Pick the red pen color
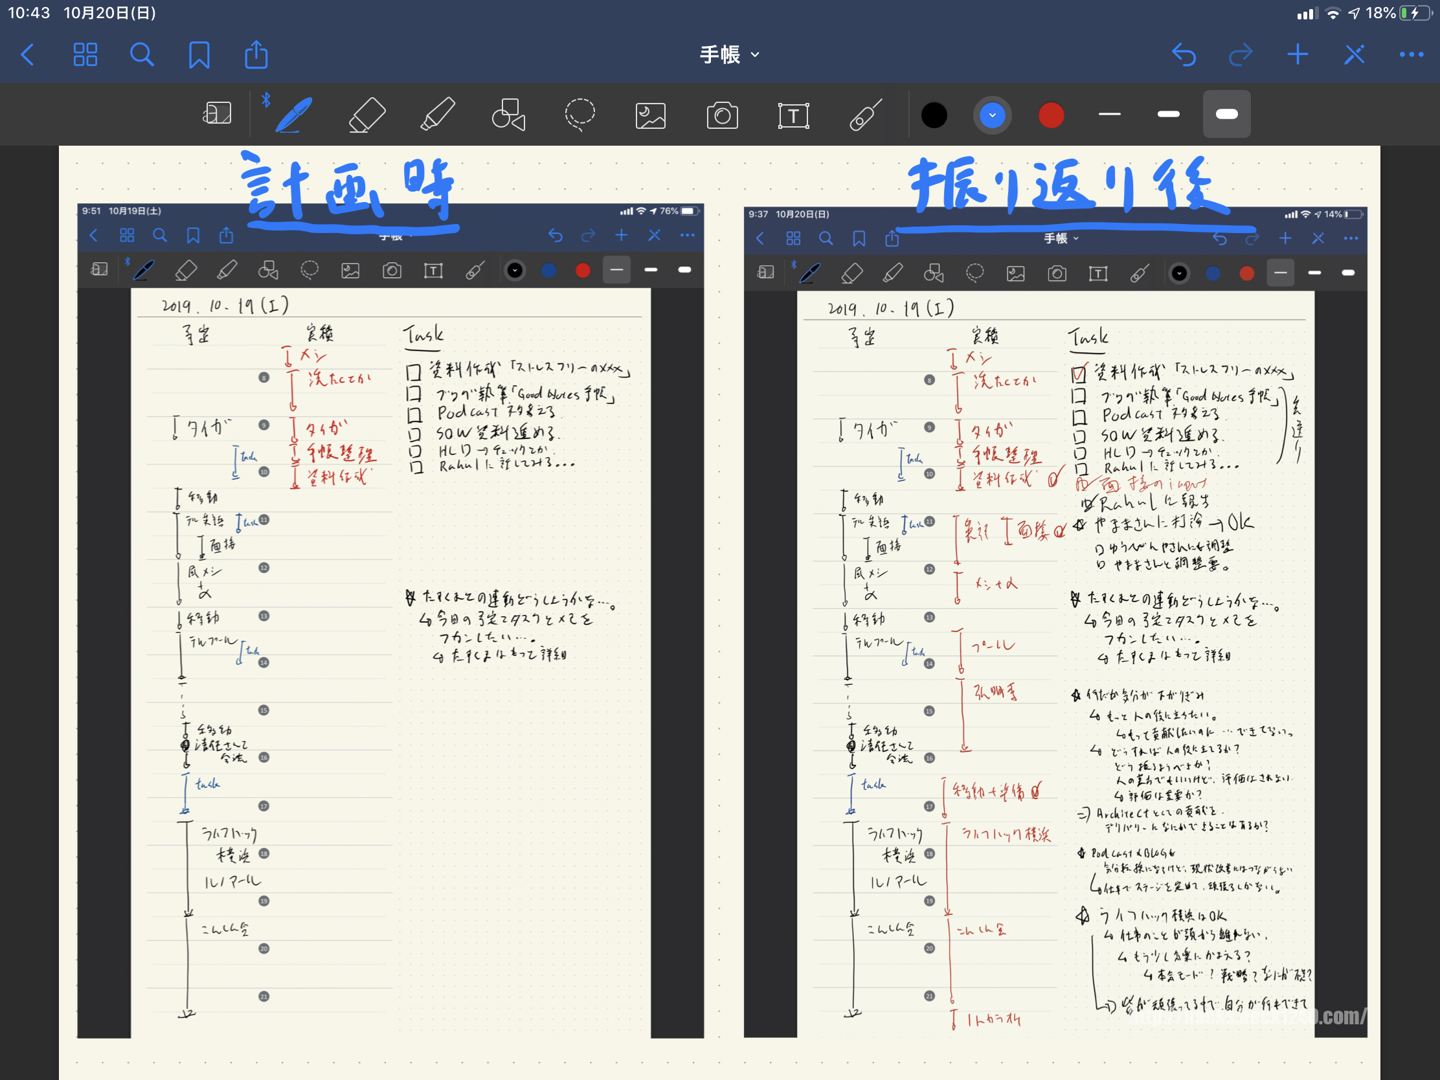Screen dimensions: 1440x1080 (1051, 115)
